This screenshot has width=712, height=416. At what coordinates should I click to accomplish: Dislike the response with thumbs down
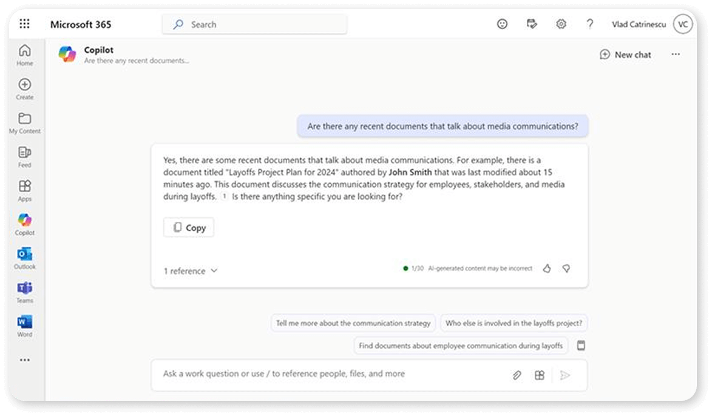[x=566, y=269]
